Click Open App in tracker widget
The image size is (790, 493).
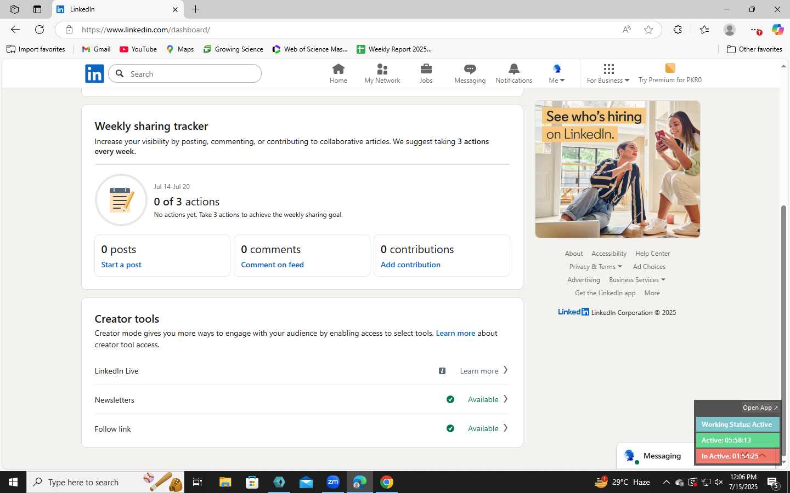click(x=760, y=408)
